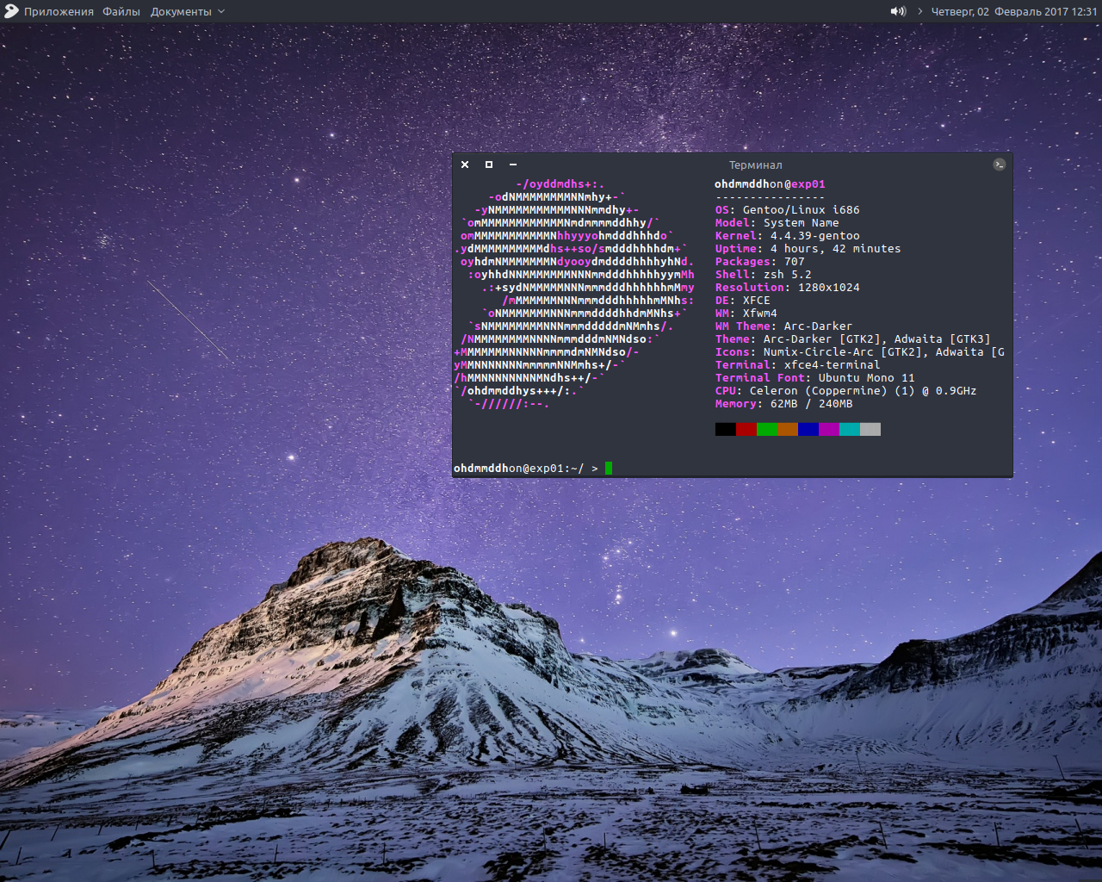Click the gray color block in terminal
This screenshot has height=882, width=1102.
point(870,429)
